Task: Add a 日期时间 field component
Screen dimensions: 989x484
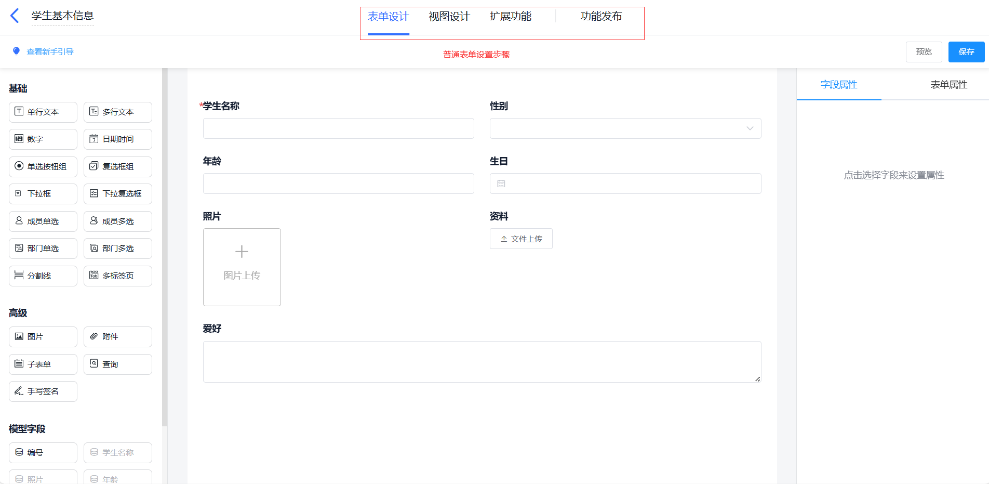Action: (118, 139)
